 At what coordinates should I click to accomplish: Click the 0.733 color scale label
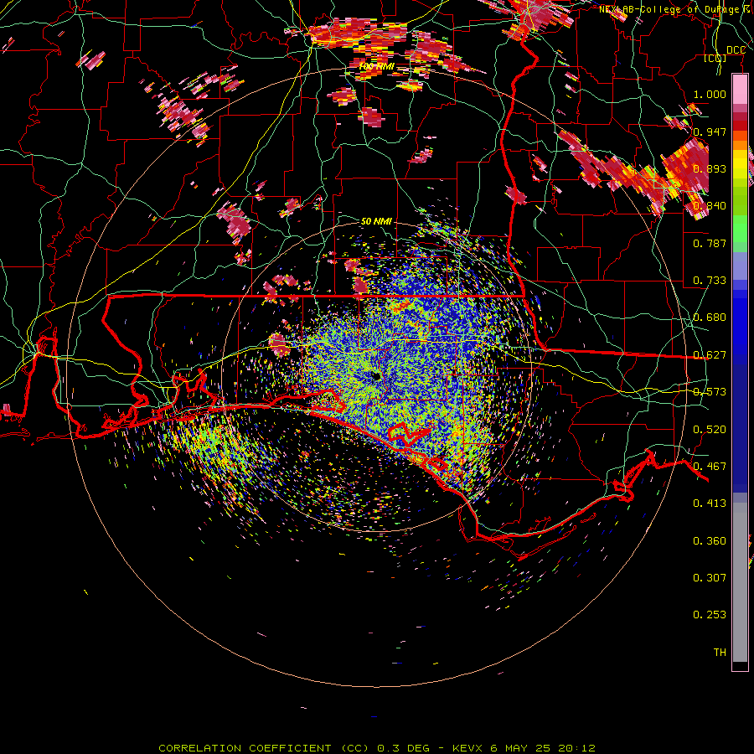(710, 281)
